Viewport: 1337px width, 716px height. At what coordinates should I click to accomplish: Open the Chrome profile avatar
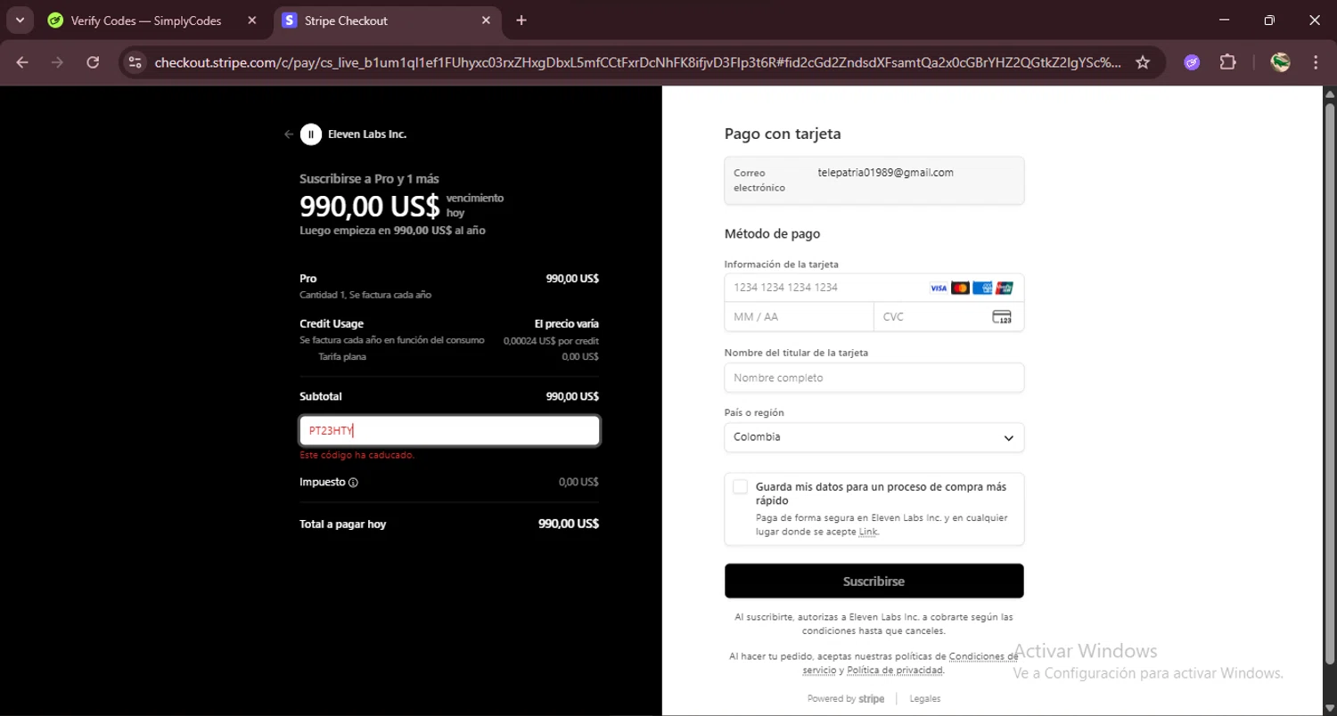tap(1281, 62)
